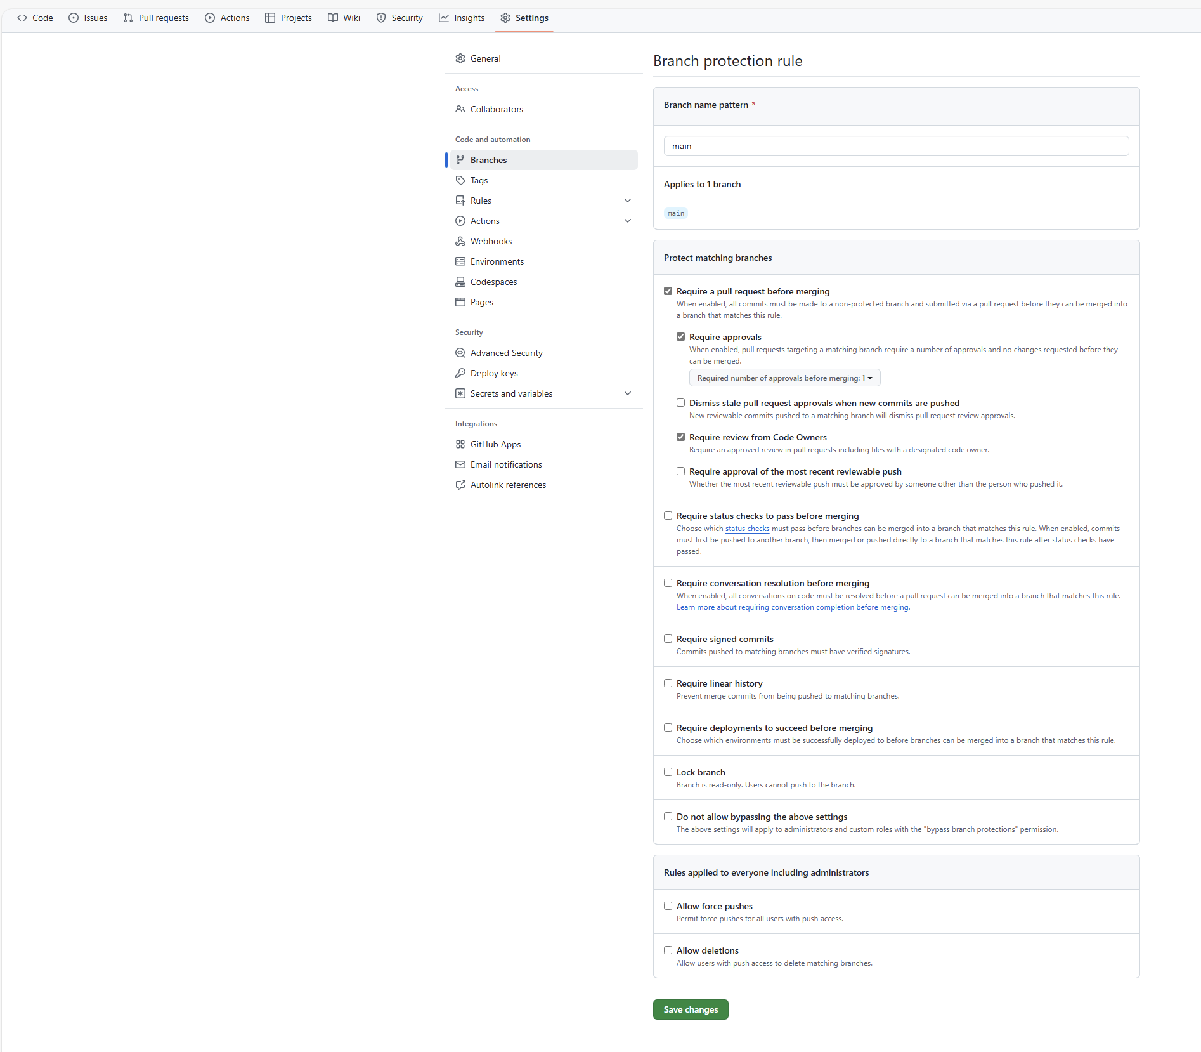1201x1052 pixels.
Task: Click the Environments server icon
Action: coord(460,261)
